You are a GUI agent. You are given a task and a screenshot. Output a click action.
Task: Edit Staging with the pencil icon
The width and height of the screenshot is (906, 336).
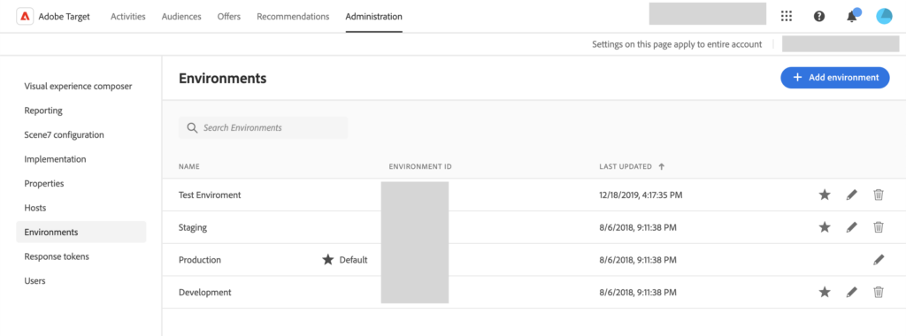pyautogui.click(x=852, y=227)
